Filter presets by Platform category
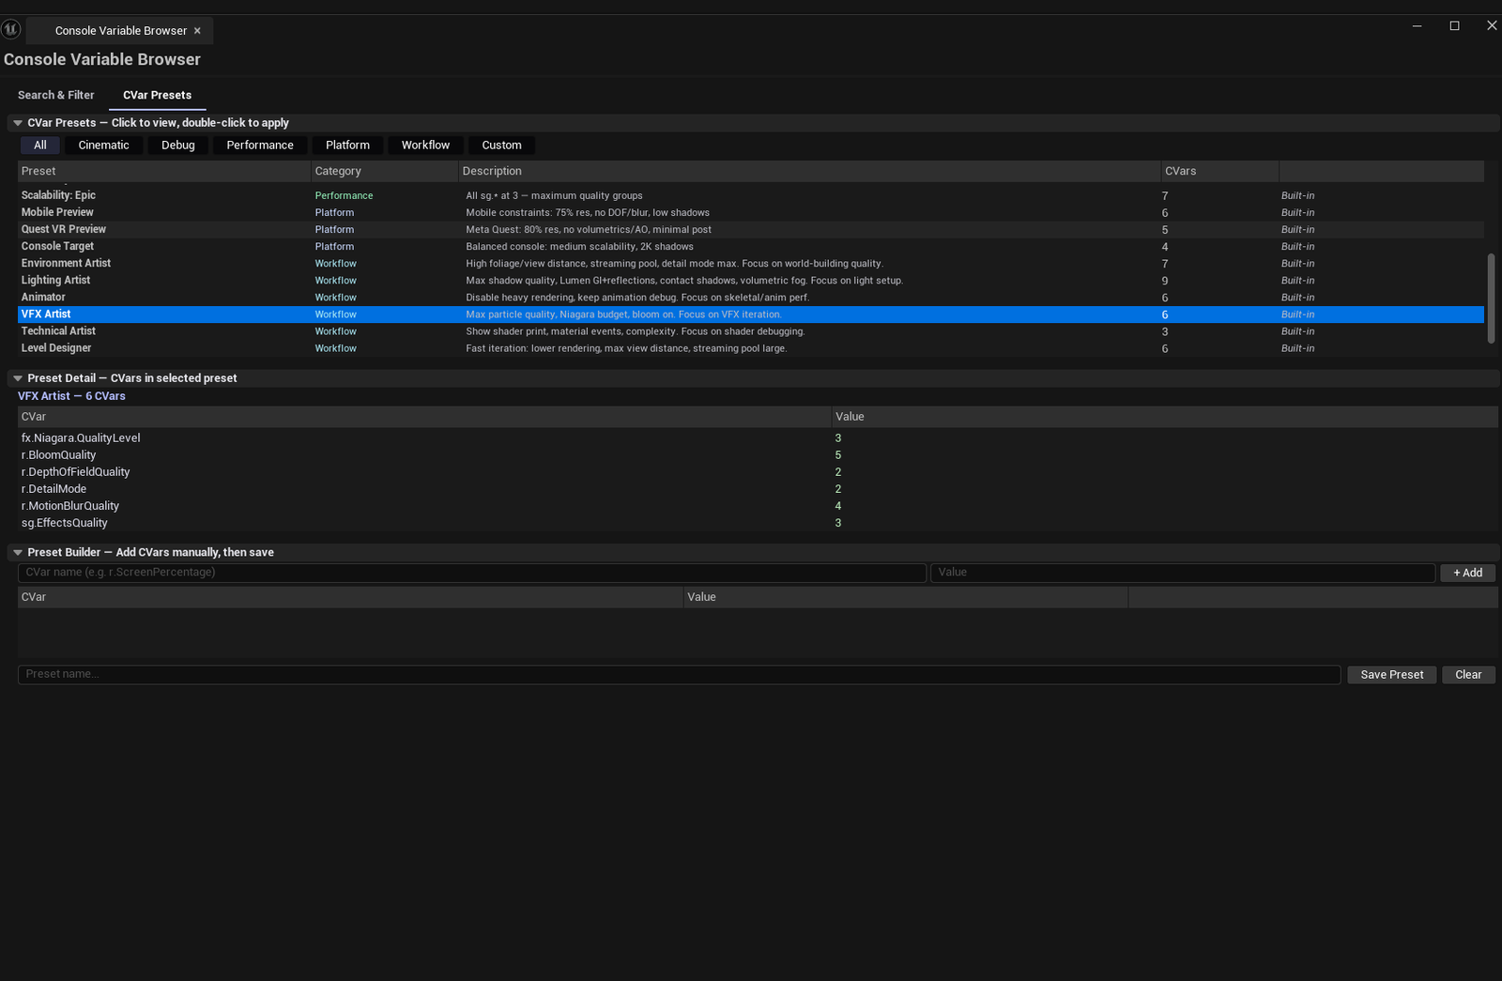 click(x=347, y=146)
